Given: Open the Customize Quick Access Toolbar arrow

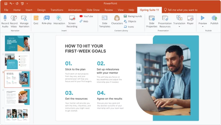Looking at the screenshot, I should coord(27,3).
